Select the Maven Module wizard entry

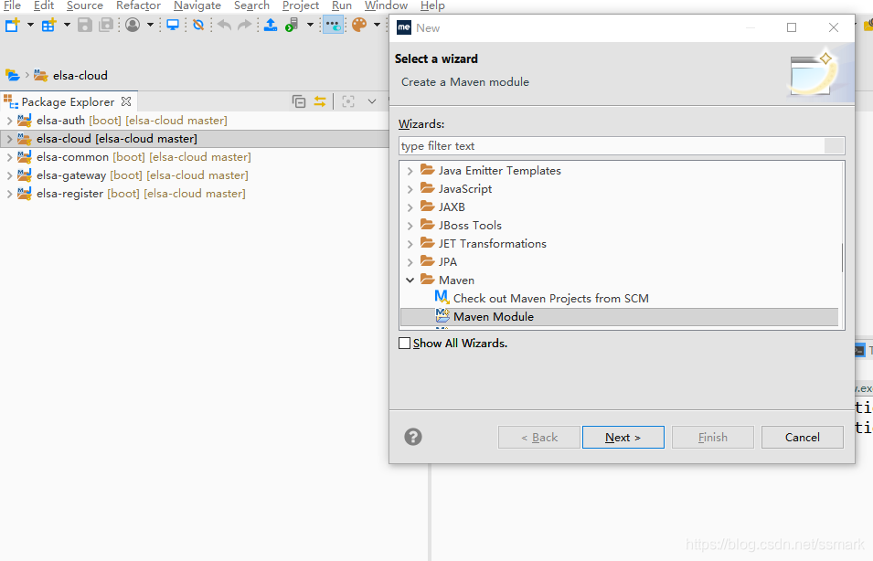click(x=619, y=317)
